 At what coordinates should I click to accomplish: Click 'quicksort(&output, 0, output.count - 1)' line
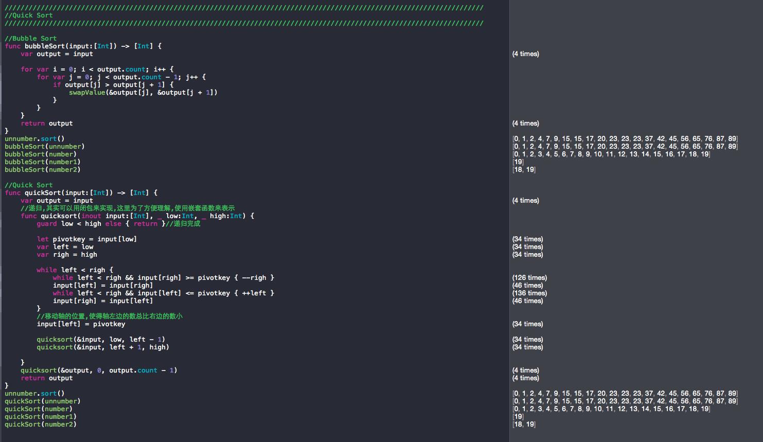click(x=99, y=370)
